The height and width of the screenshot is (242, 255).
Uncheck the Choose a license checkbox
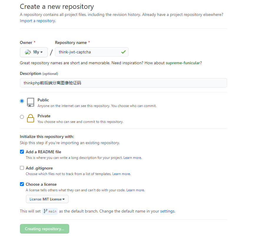coord(22,184)
